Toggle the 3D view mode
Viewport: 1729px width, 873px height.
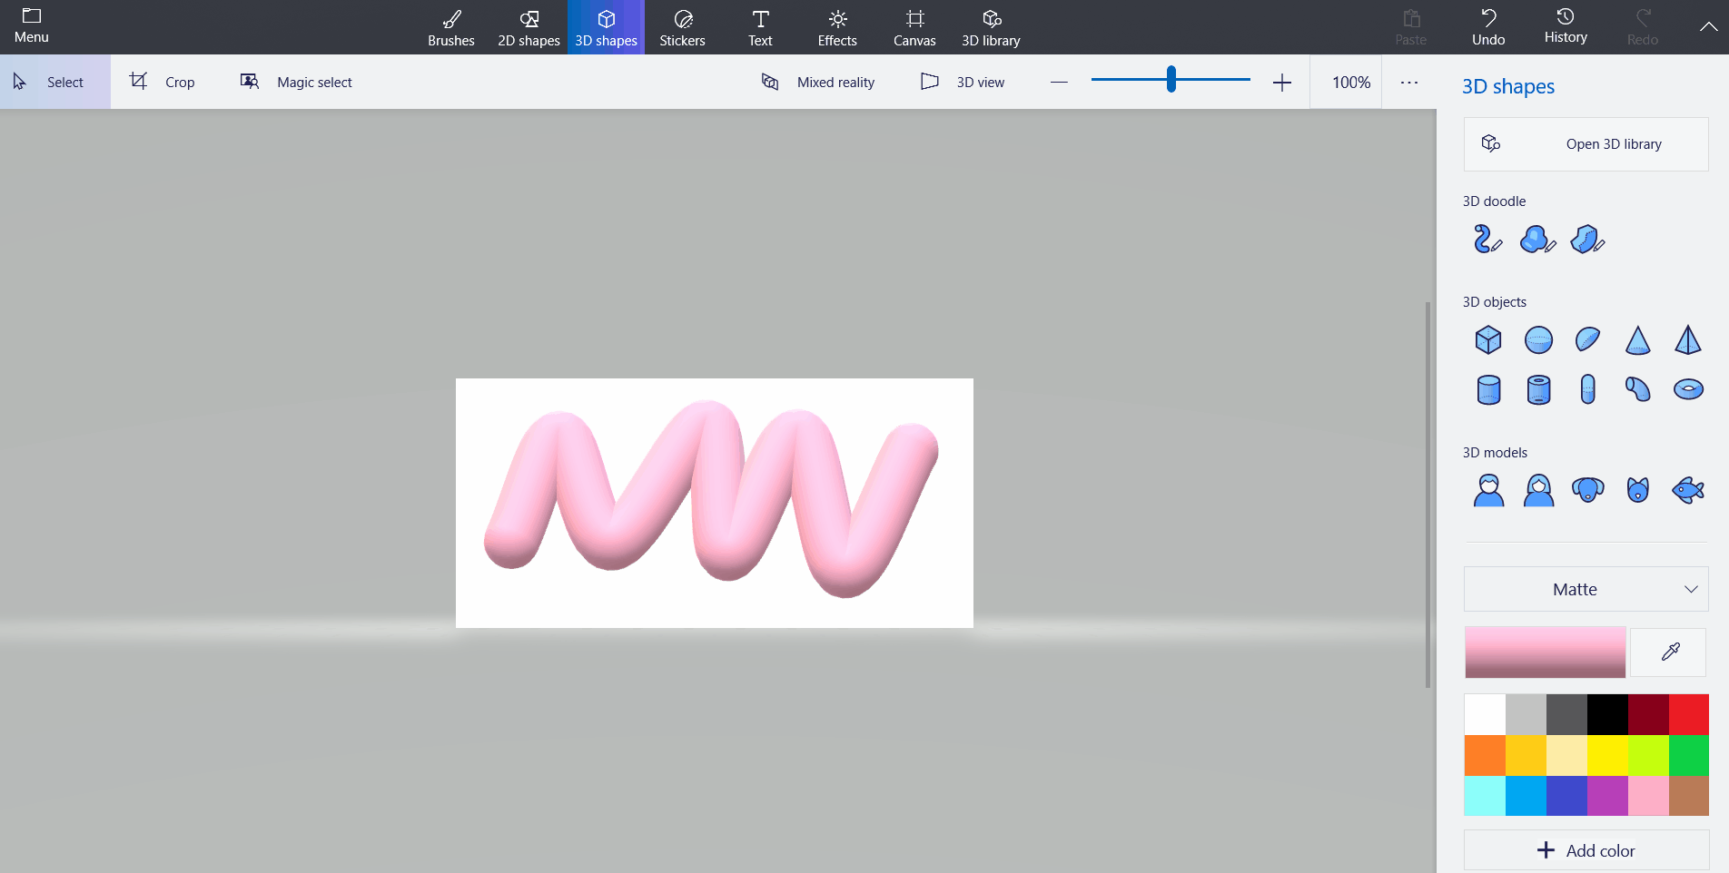click(963, 82)
